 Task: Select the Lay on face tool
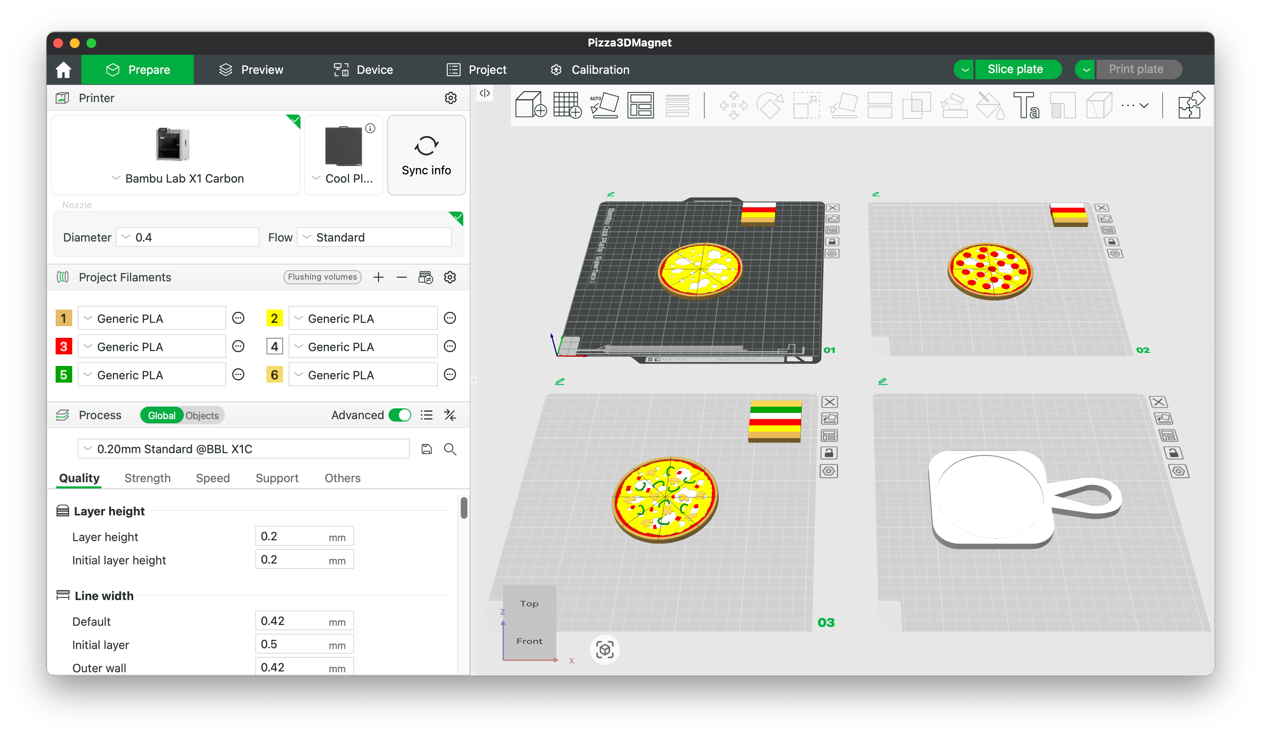click(x=844, y=105)
